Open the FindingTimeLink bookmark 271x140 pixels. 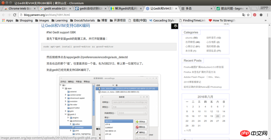pos(193,20)
